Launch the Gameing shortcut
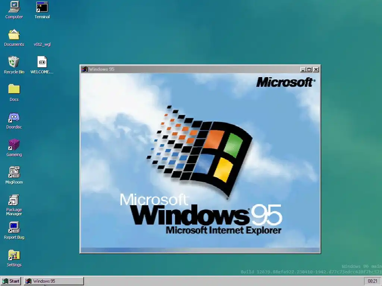382x286 pixels. point(14,148)
